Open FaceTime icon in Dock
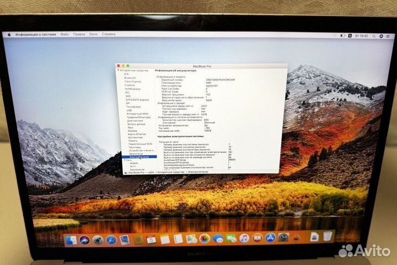 click(231, 238)
